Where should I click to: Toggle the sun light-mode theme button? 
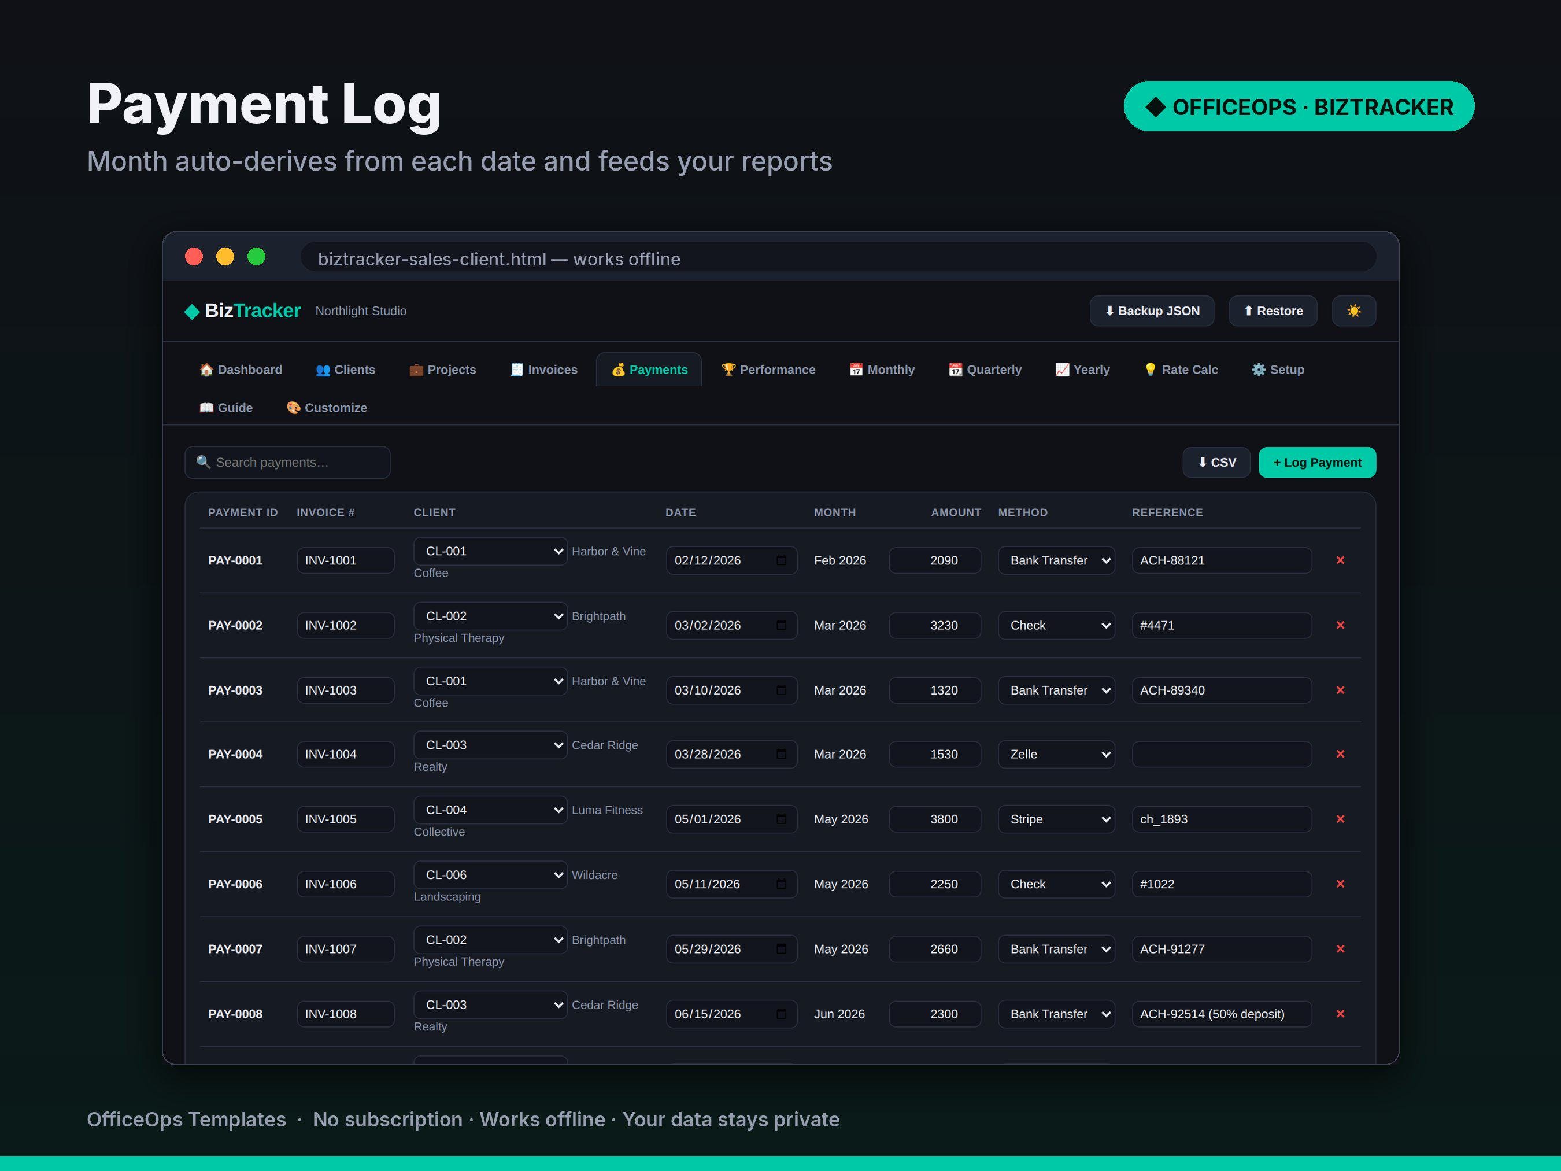[1353, 311]
